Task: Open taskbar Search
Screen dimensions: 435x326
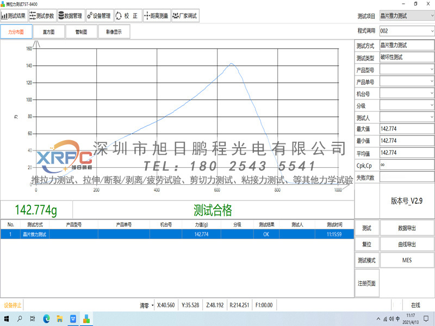Action: (x=20, y=319)
